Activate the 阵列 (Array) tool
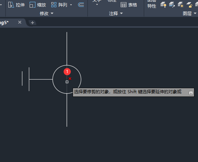This screenshot has height=162, width=198. click(59, 5)
